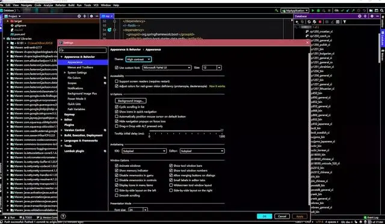
Task: Click the Cancel button in Settings
Action: tap(282, 216)
